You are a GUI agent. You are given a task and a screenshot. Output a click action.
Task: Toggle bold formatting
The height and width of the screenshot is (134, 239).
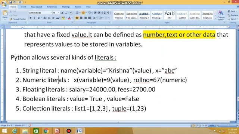tap(31, 18)
